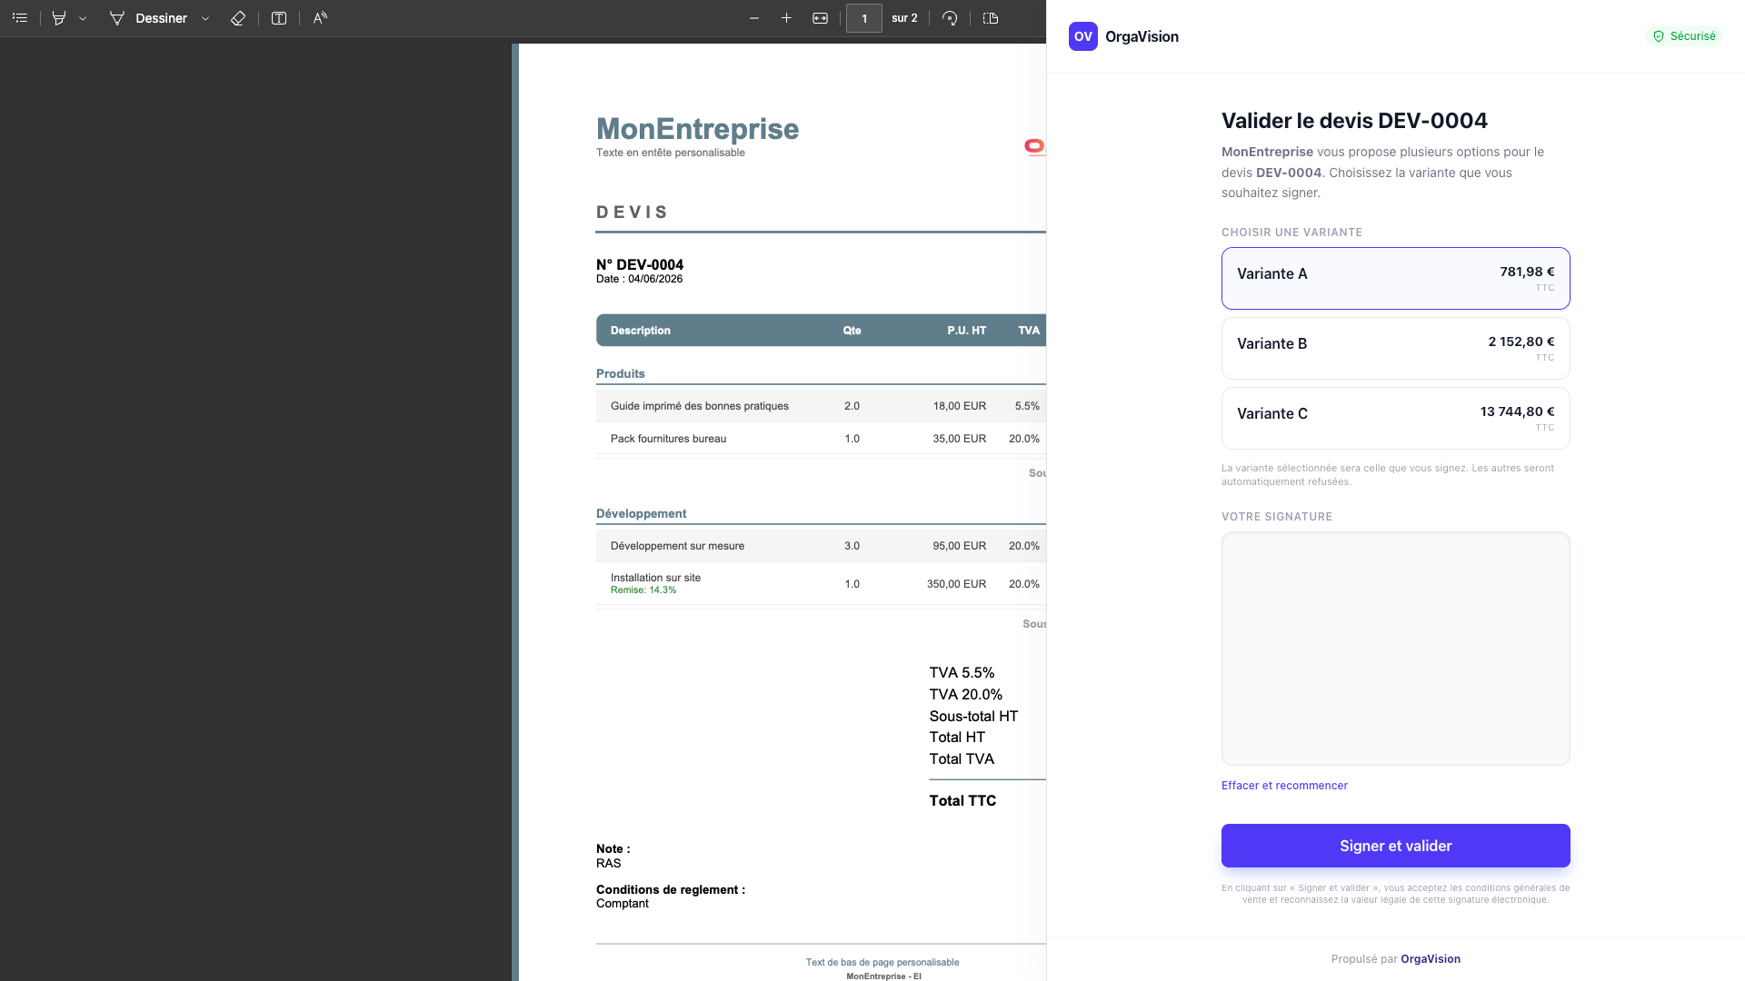Switch the page view layout icon
Screen dimensions: 1745x981
point(991,18)
